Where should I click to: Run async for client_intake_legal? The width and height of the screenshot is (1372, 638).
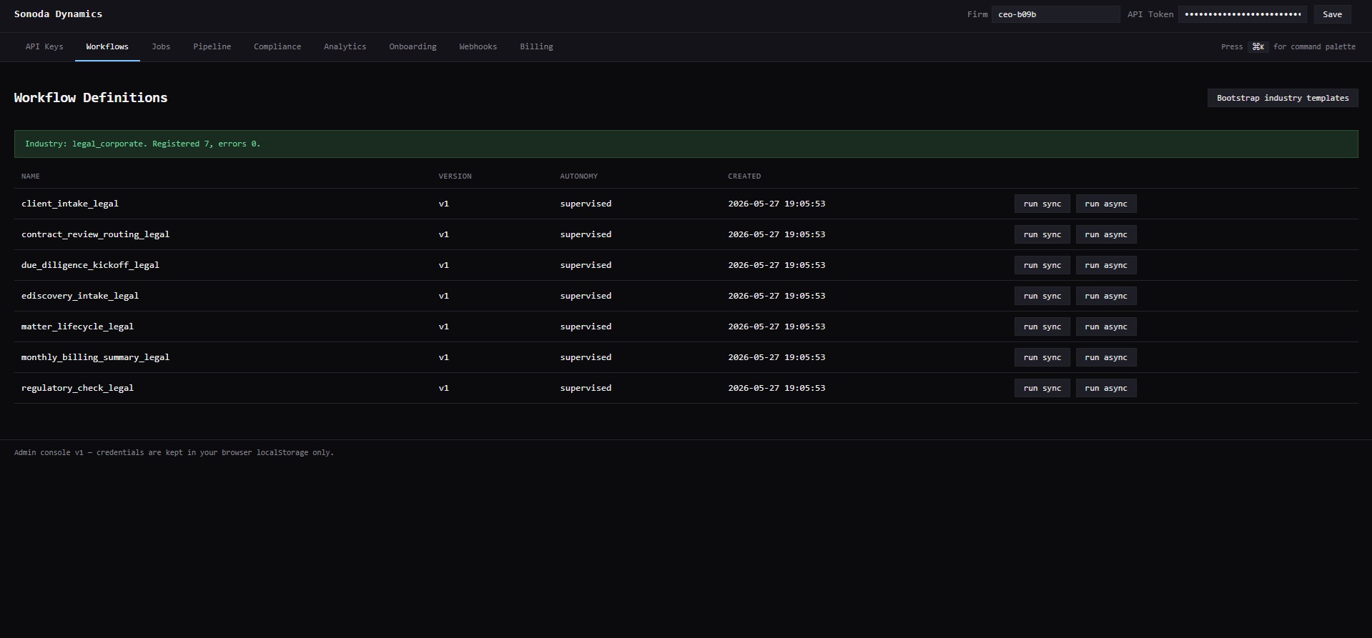pos(1106,204)
